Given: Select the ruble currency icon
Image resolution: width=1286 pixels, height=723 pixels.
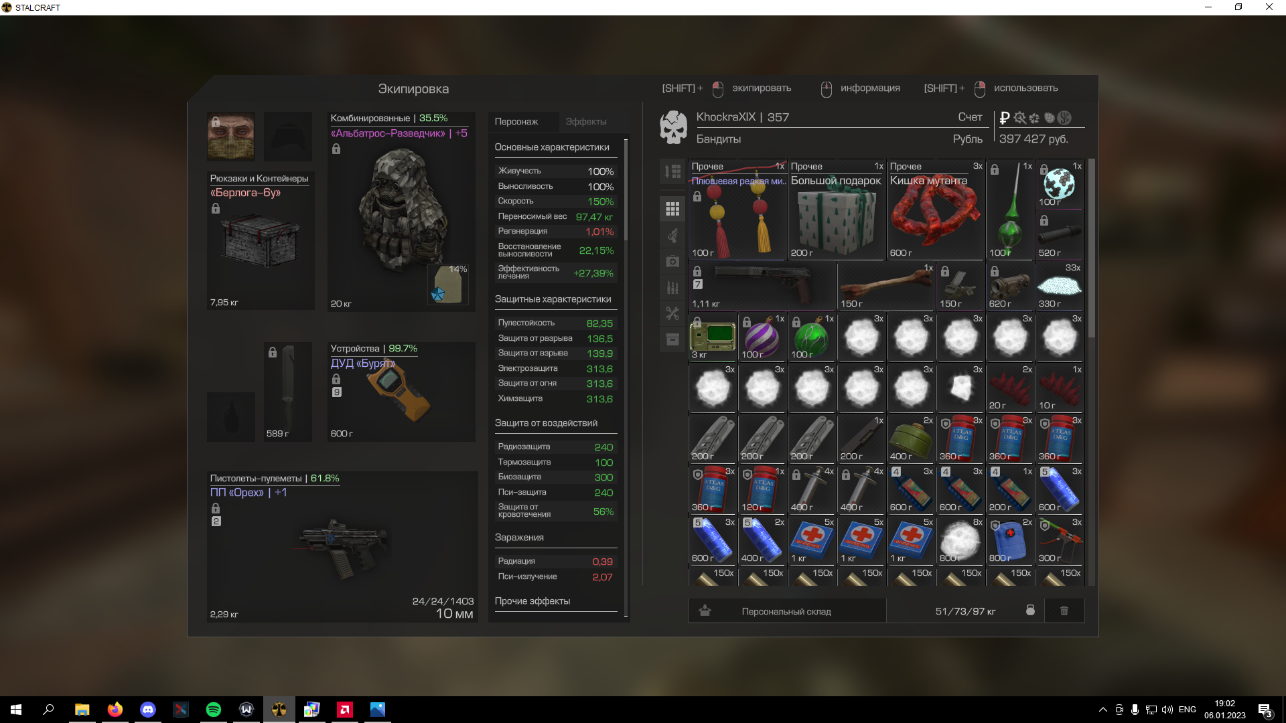Looking at the screenshot, I should (x=1004, y=118).
